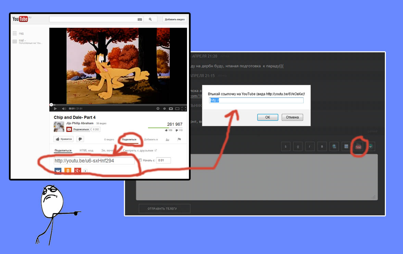Like the video with Нравится
Image resolution: width=403 pixels, height=254 pixels.
[63, 139]
